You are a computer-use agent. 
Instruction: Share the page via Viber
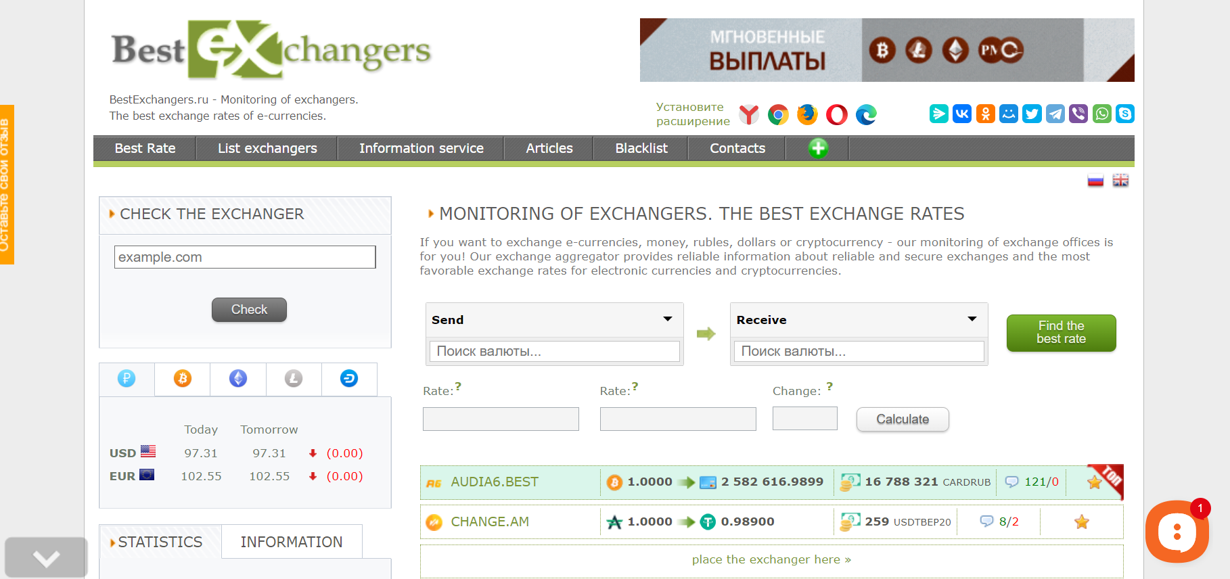pyautogui.click(x=1078, y=114)
